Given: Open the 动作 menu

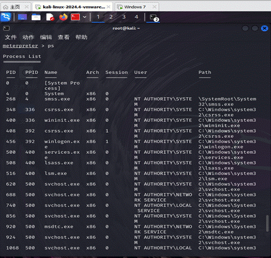Looking at the screenshot, I should pos(28,37).
